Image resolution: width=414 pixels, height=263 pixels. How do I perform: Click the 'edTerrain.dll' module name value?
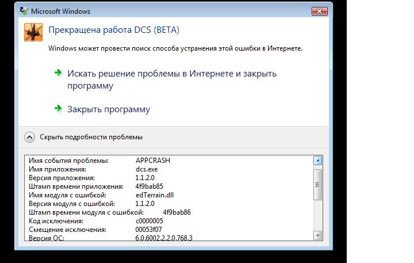[155, 195]
